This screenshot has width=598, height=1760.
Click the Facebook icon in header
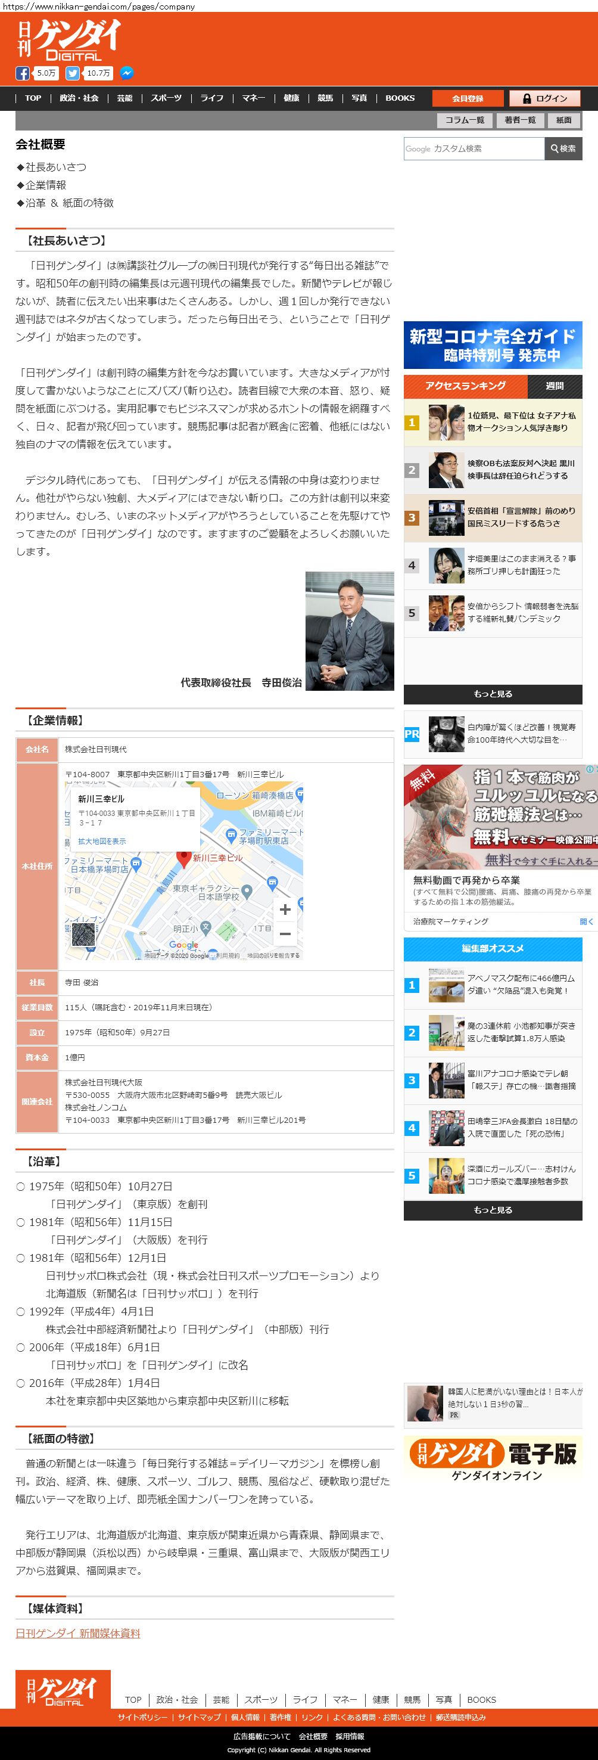tap(23, 73)
